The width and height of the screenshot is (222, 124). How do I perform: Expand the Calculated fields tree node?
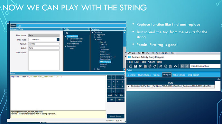point(68,39)
